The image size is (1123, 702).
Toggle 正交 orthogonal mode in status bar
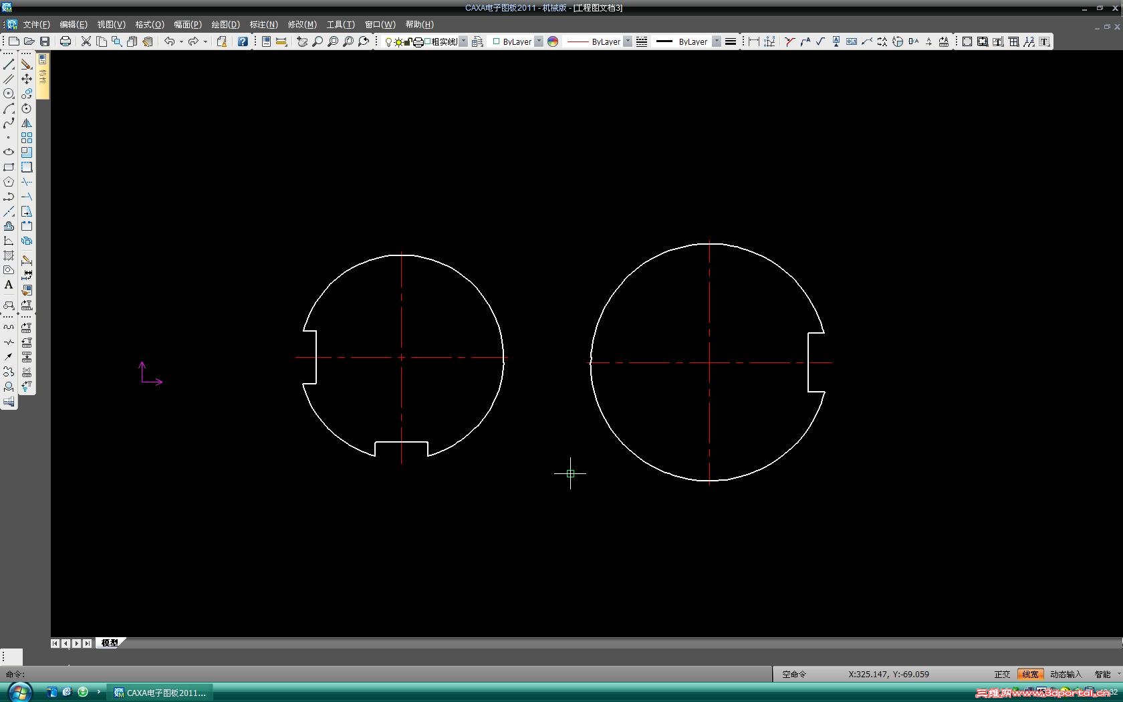(1002, 674)
